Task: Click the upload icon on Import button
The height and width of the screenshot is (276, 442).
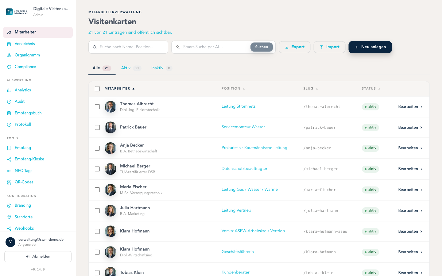Action: click(321, 47)
